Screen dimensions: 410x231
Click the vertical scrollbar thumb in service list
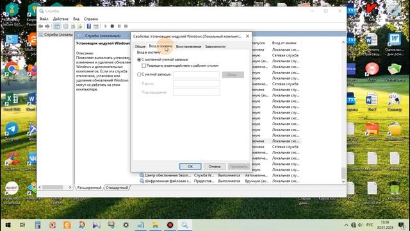click(343, 173)
